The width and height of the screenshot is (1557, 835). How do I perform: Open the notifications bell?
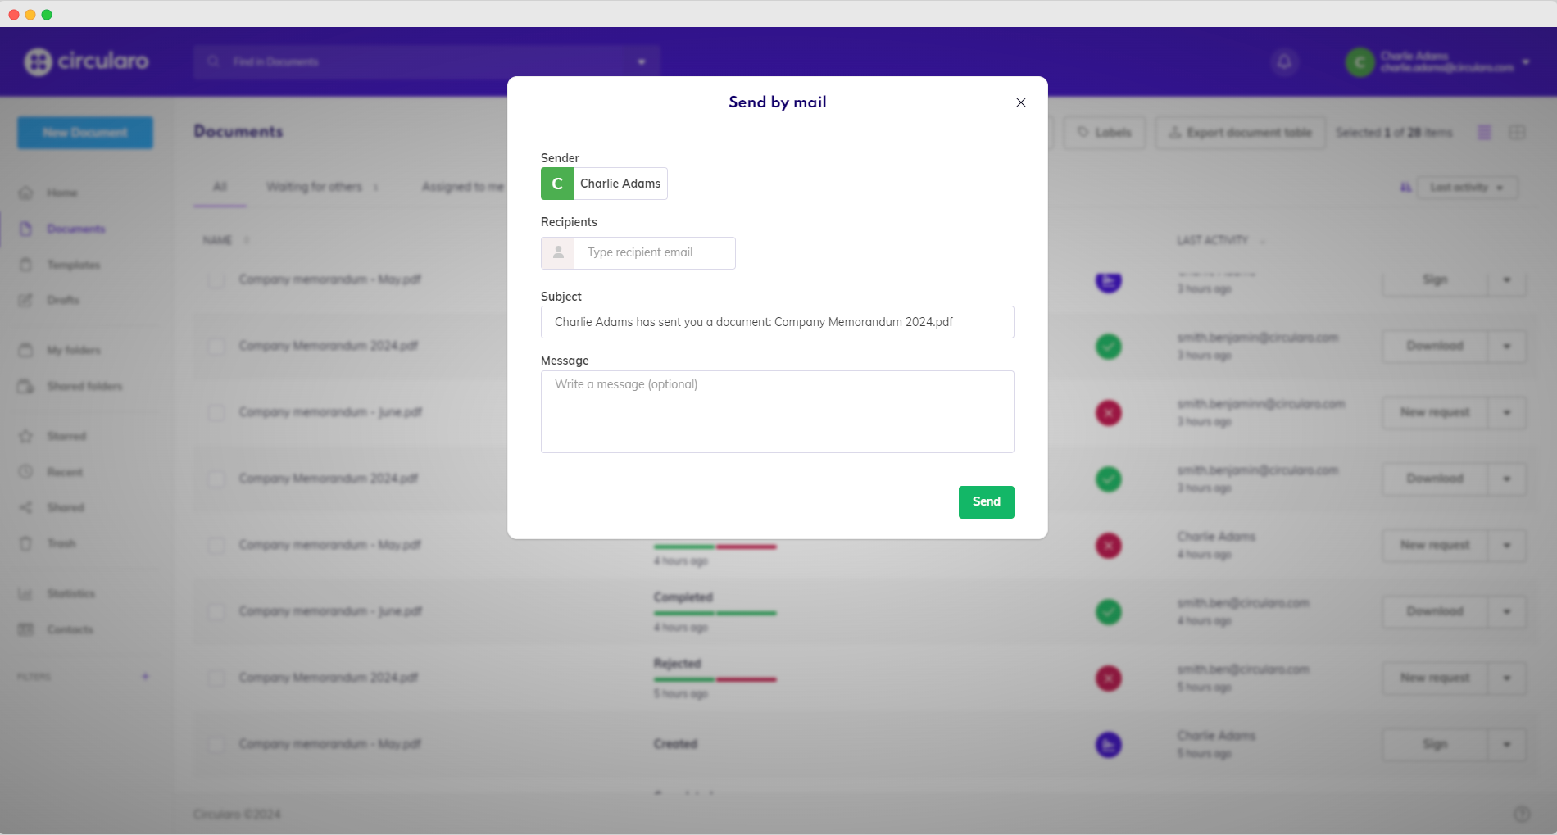pyautogui.click(x=1284, y=61)
